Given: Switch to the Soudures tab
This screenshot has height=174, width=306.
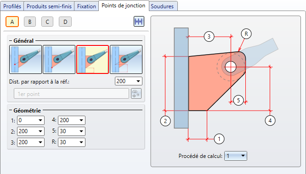Looking at the screenshot, I should [x=162, y=6].
